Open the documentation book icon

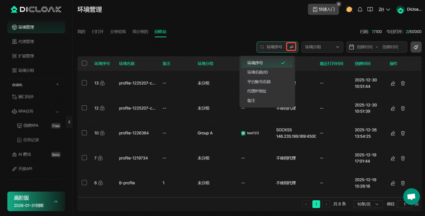tap(370, 10)
